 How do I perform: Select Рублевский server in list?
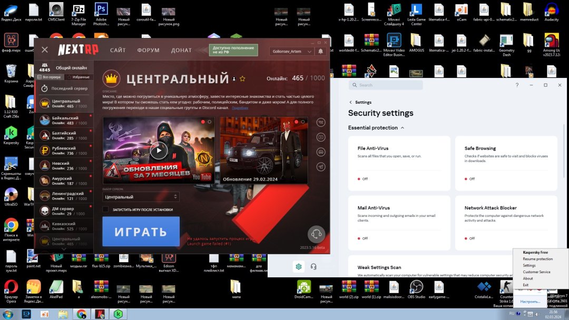[64, 151]
